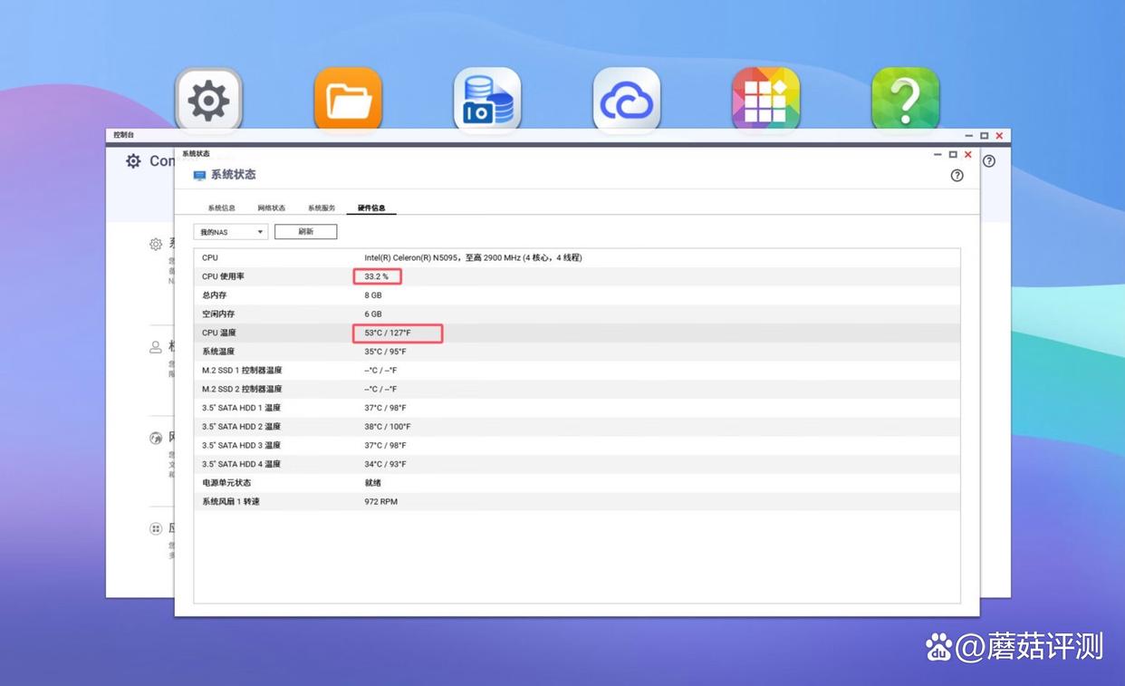The width and height of the screenshot is (1125, 686).
Task: Open the myQNAPcloud cloud icon
Action: coord(627,99)
